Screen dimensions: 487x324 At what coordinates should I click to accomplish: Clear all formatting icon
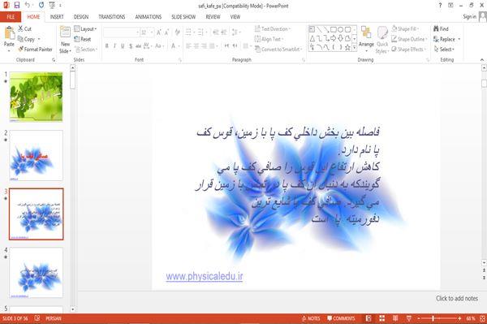click(x=177, y=32)
